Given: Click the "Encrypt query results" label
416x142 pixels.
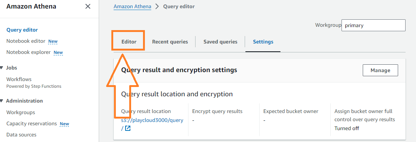Looking at the screenshot, I should (217, 111).
